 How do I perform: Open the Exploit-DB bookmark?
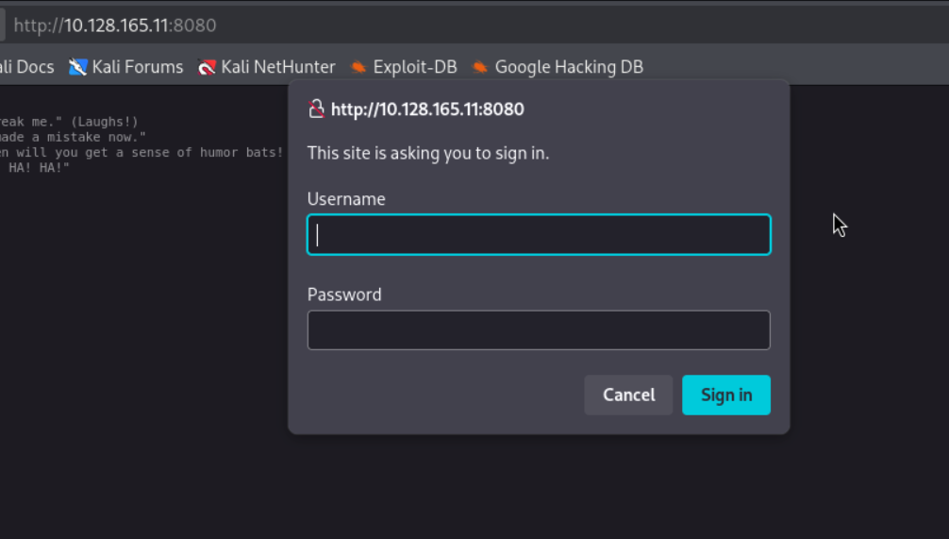pyautogui.click(x=404, y=67)
